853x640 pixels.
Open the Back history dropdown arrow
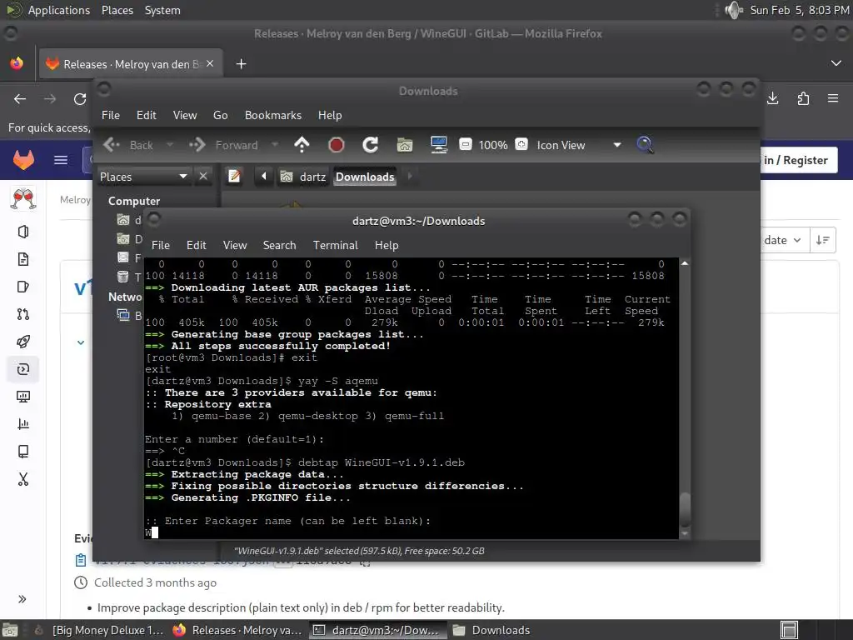170,145
